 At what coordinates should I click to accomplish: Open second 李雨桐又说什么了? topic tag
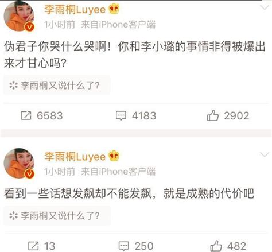(x=57, y=216)
